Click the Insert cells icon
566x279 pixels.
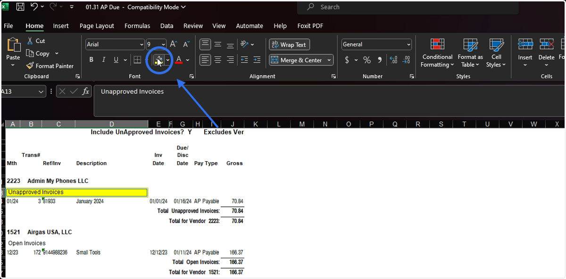tap(525, 45)
